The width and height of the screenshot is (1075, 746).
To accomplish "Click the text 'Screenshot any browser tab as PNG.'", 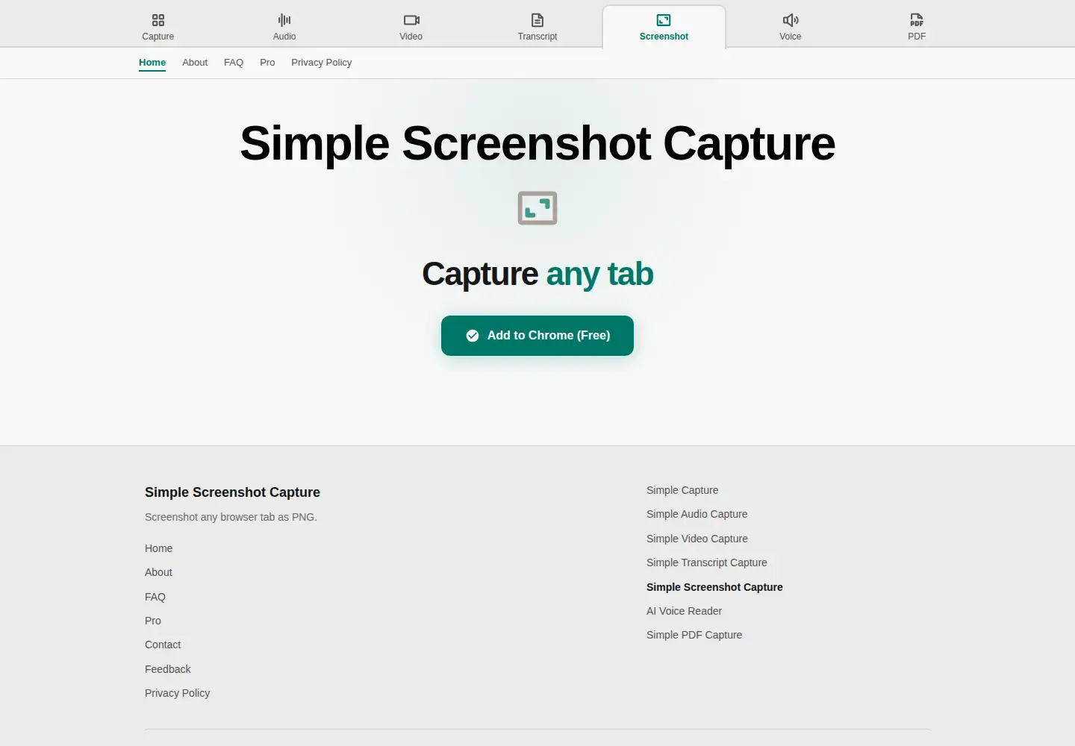I will pos(231,517).
